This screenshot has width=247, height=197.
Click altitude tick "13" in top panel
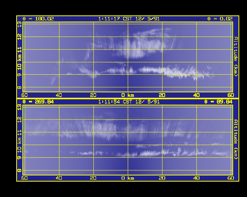tap(19, 24)
